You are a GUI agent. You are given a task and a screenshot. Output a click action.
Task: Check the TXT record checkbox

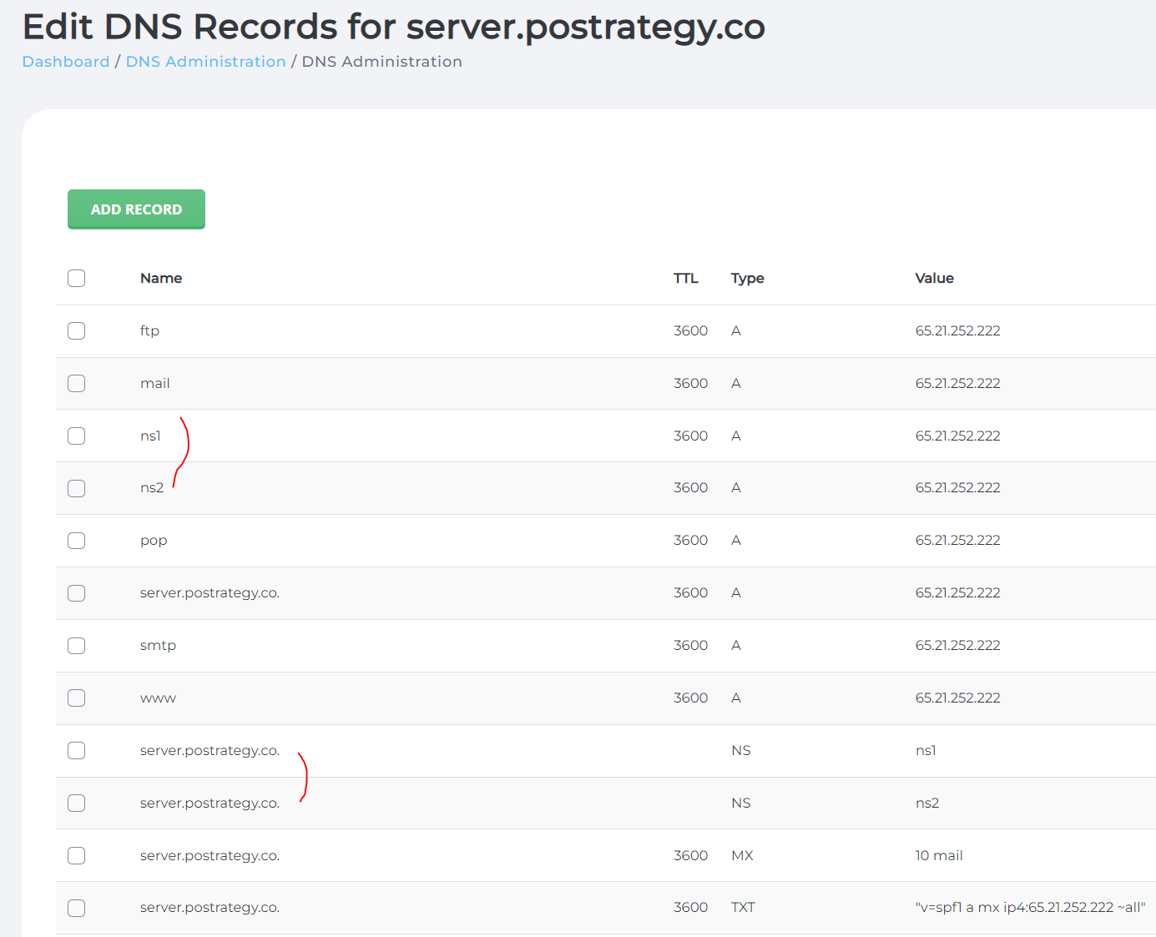click(x=77, y=908)
